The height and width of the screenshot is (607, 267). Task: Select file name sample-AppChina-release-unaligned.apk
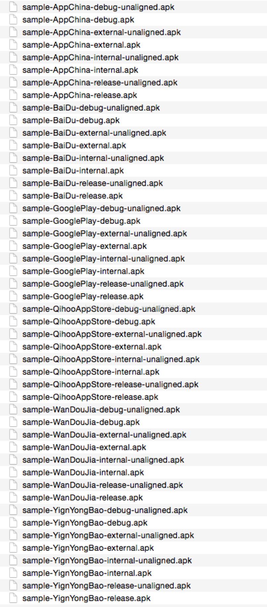(100, 83)
